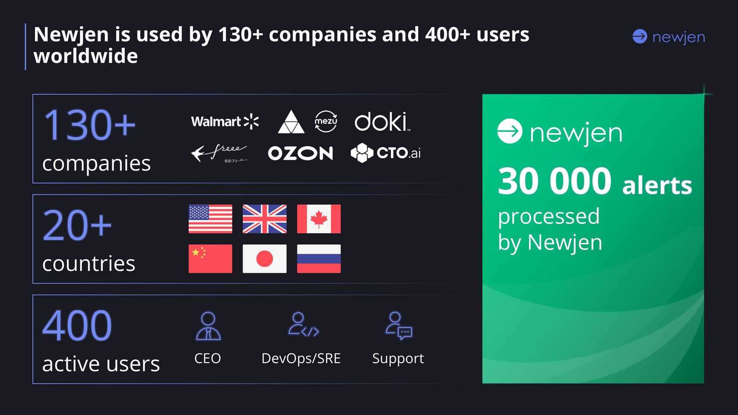Click the Support chat user icon
The height and width of the screenshot is (415, 738).
point(399,326)
